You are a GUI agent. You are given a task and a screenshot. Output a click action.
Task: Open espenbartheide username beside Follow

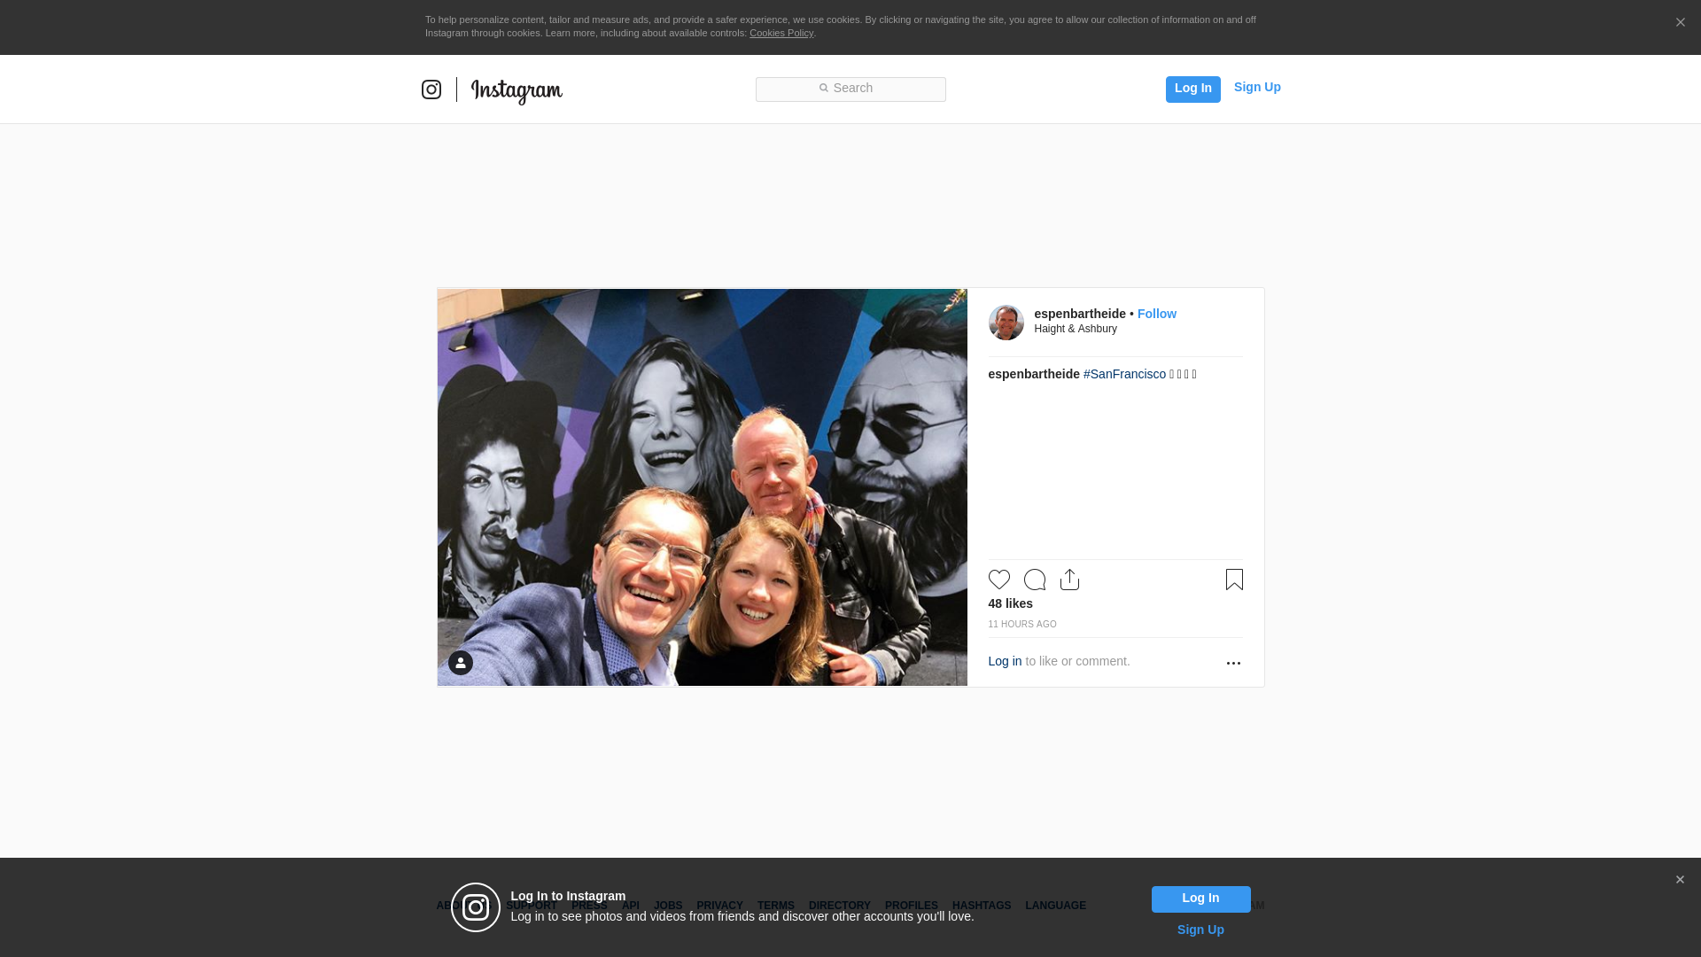click(1080, 314)
